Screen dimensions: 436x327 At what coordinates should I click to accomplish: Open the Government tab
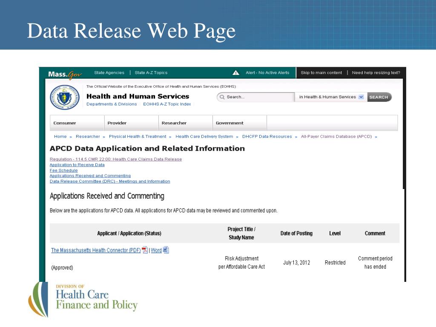click(240, 123)
